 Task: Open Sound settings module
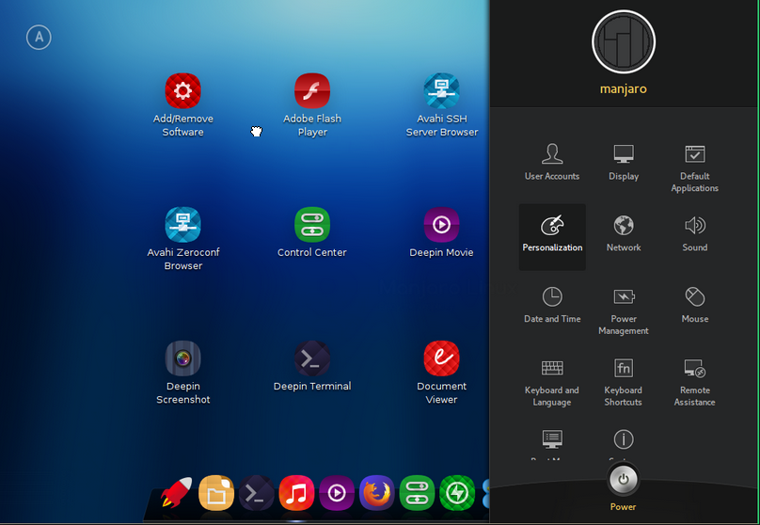point(694,233)
